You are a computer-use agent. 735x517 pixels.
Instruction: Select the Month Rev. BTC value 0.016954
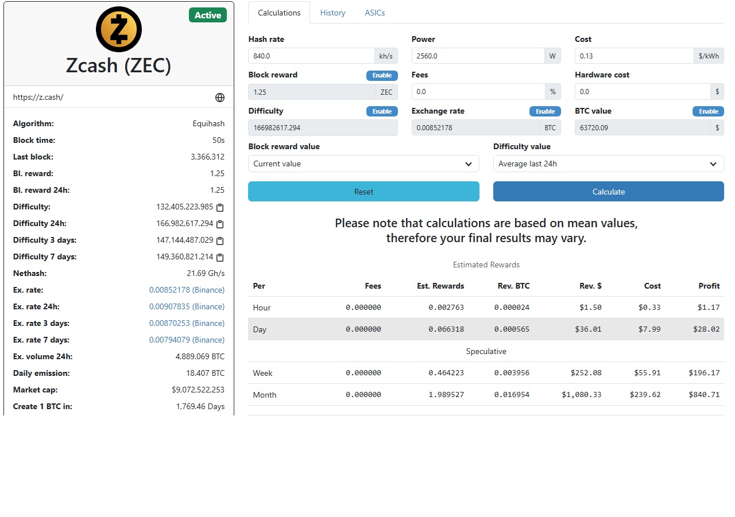512,395
